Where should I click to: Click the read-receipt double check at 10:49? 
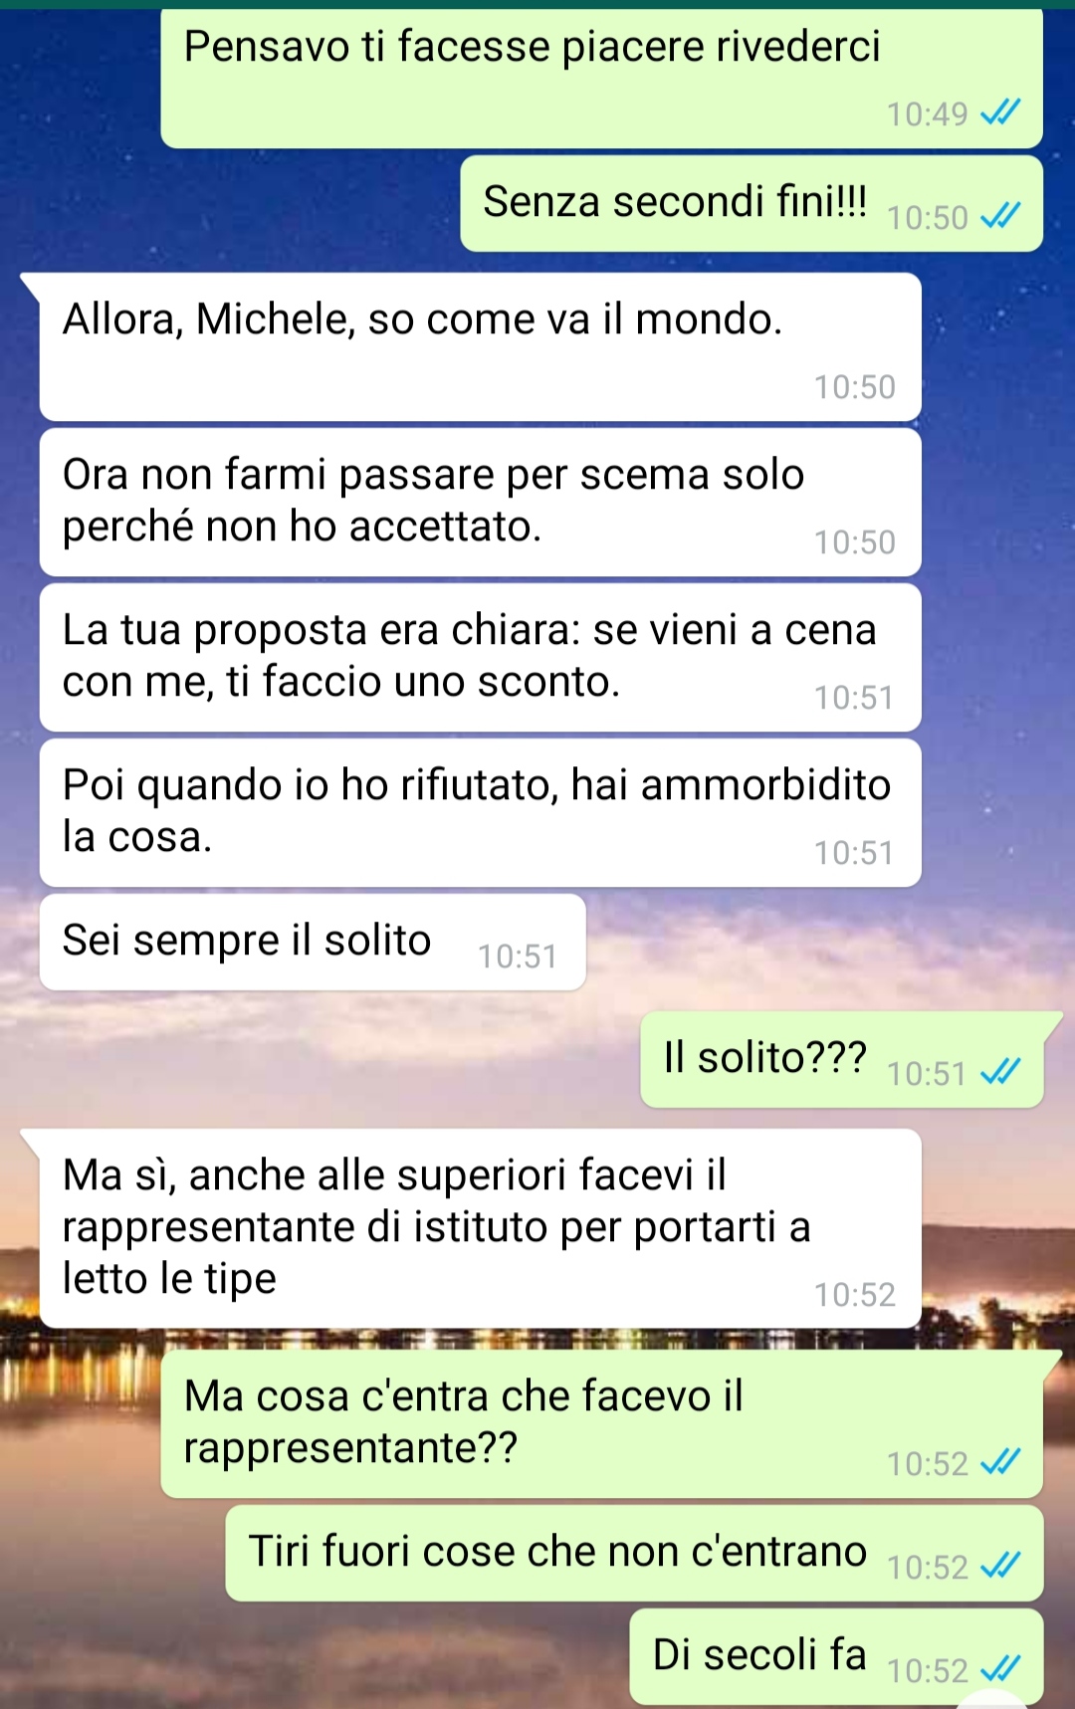[1000, 113]
